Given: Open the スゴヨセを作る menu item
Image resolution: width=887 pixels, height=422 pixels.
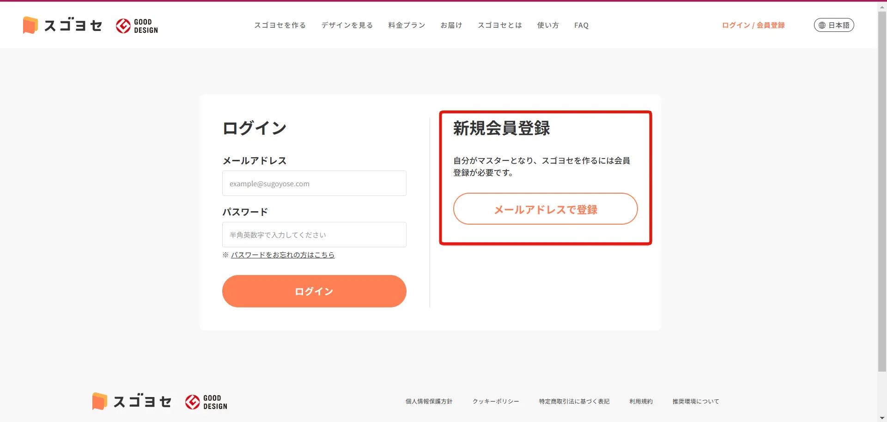Looking at the screenshot, I should [280, 25].
